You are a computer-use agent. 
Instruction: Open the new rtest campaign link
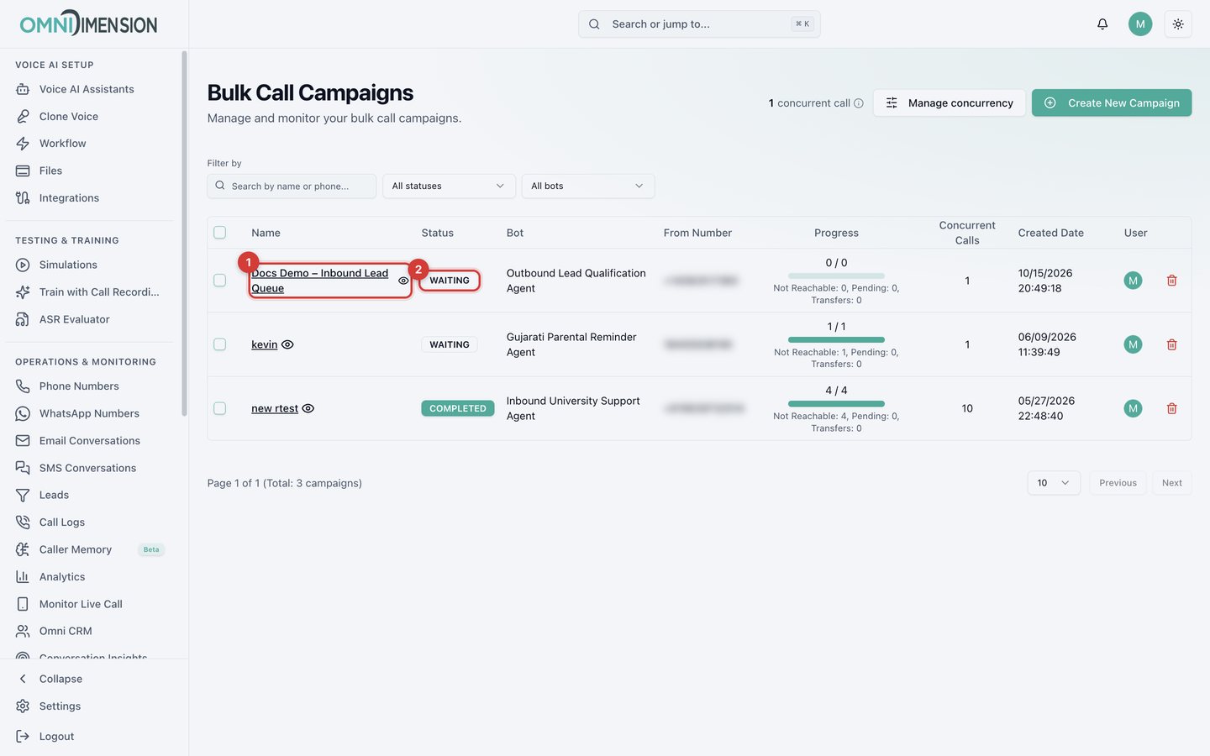[x=275, y=408]
